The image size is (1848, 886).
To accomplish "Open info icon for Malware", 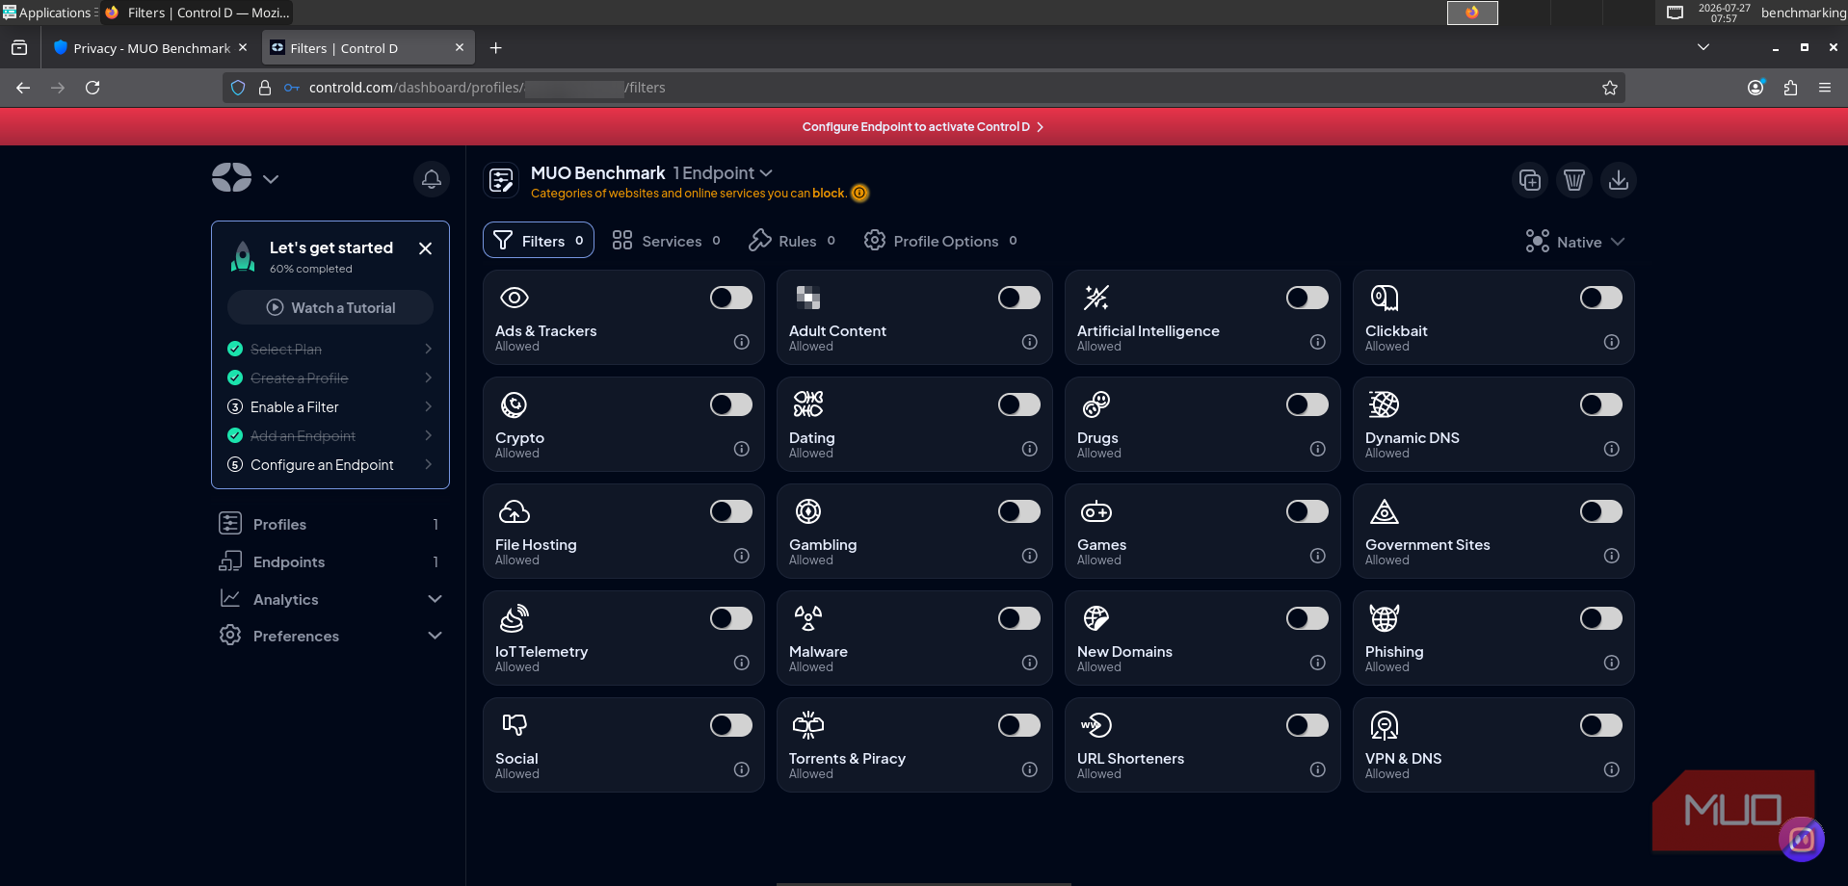I will coord(1030,663).
